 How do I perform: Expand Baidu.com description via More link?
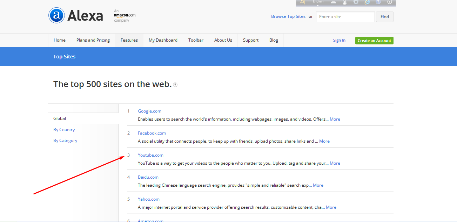tap(318, 185)
